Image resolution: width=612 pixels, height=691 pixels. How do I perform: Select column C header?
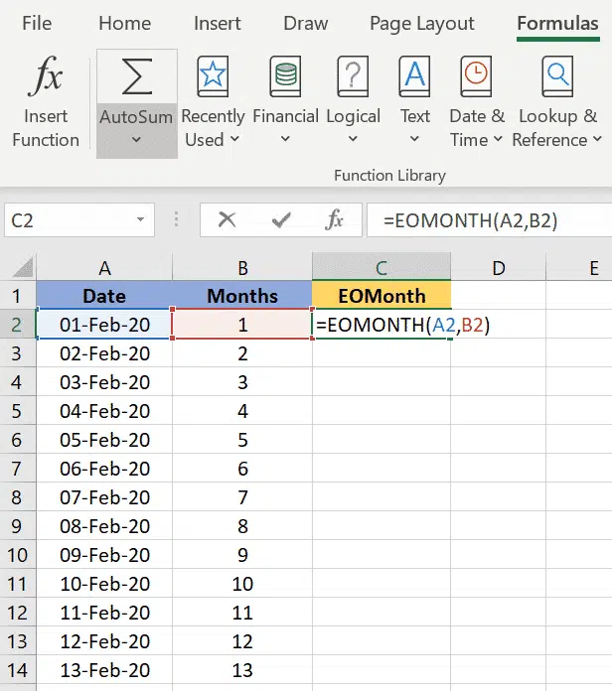point(382,267)
